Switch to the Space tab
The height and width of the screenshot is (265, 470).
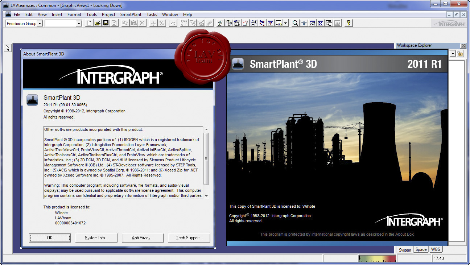(421, 249)
